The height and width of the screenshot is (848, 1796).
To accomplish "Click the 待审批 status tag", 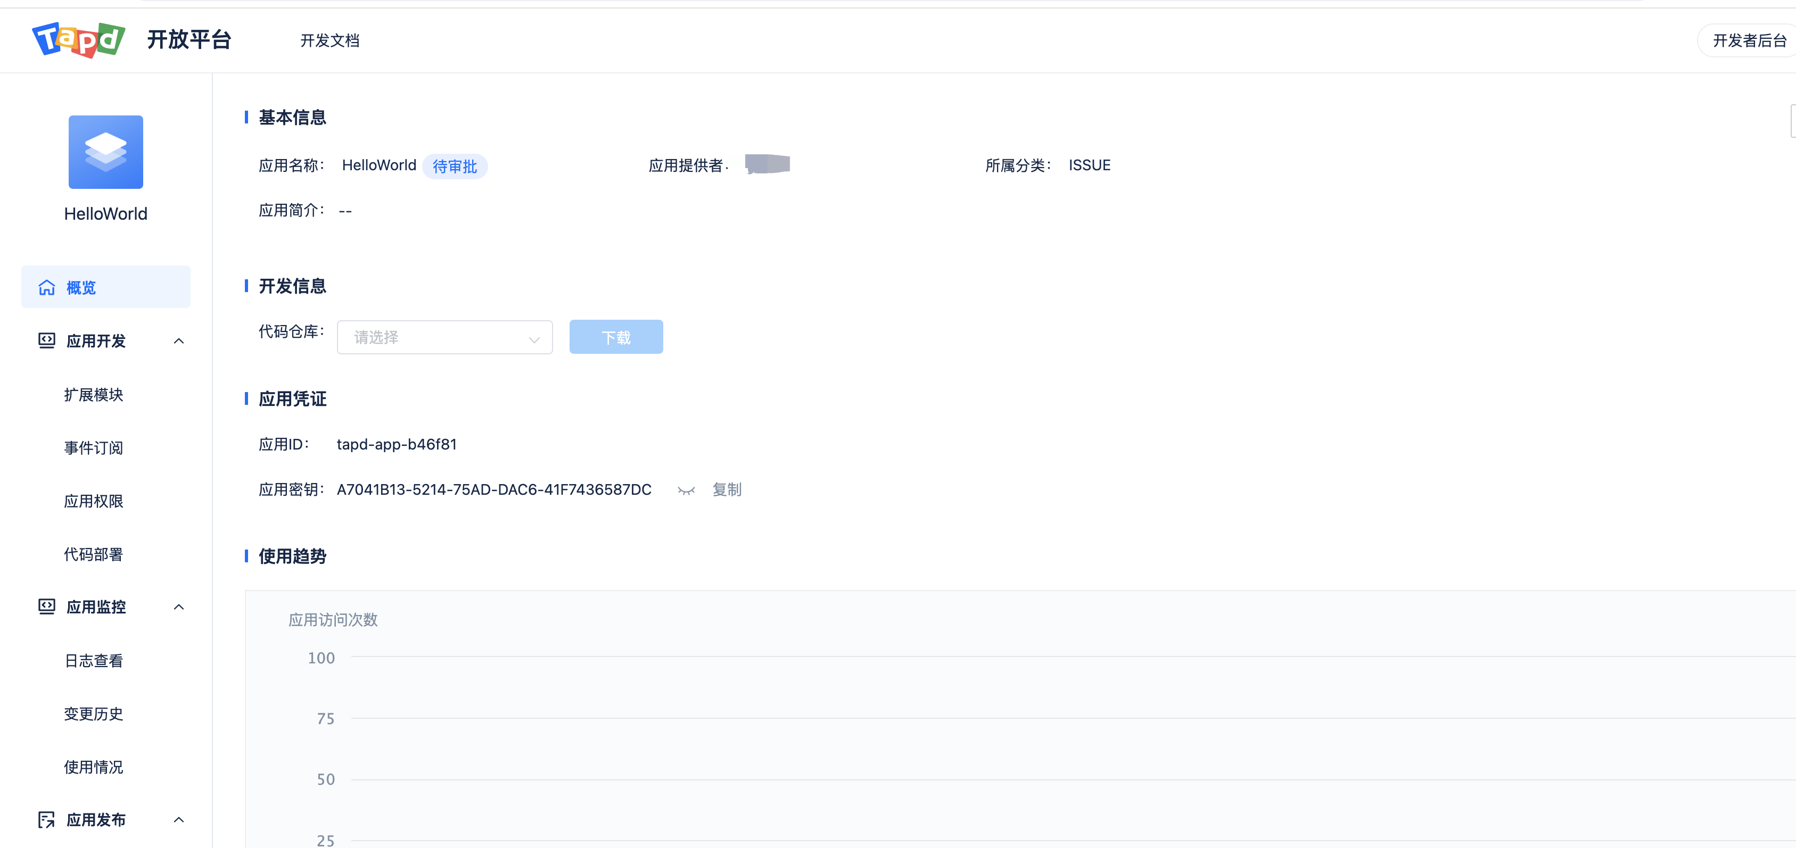I will [x=455, y=167].
